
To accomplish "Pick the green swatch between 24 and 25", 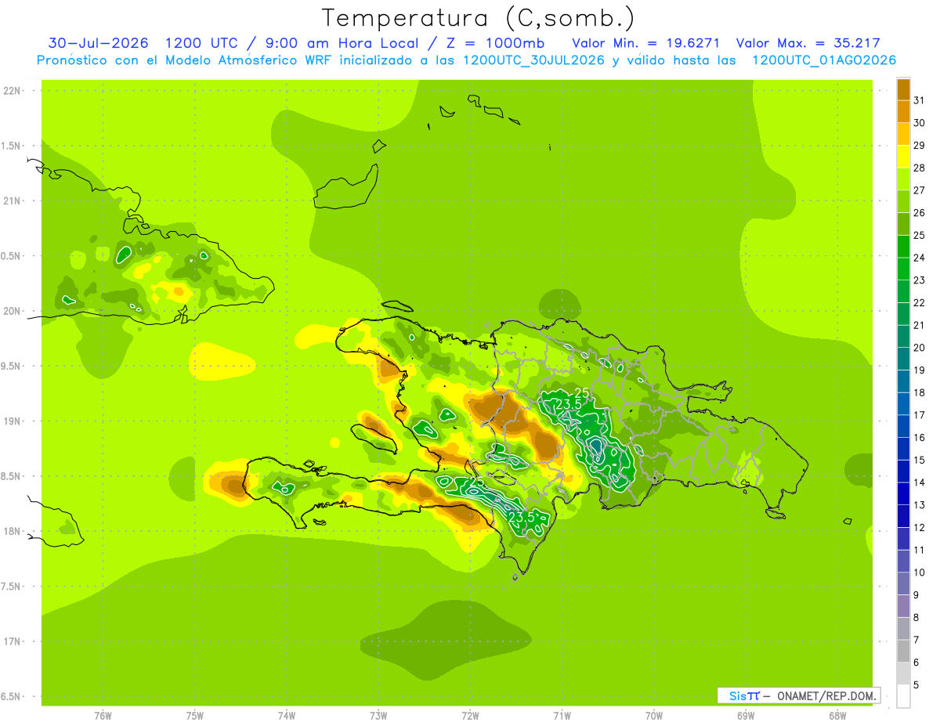I will coord(903,247).
